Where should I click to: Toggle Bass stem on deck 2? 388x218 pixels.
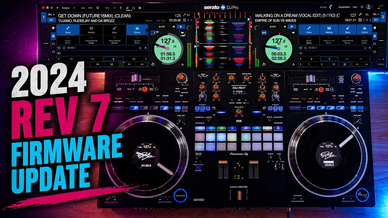[x=347, y=30]
